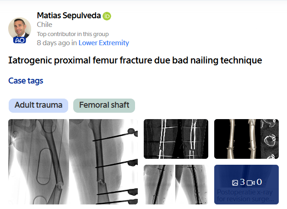Open the hip fluoroscopy image on left
Image resolution: width=287 pixels, height=209 pixels.
tap(38, 162)
